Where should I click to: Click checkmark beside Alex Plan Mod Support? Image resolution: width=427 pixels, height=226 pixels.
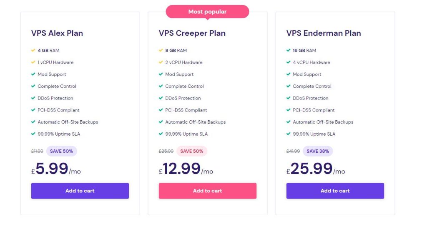tap(33, 74)
